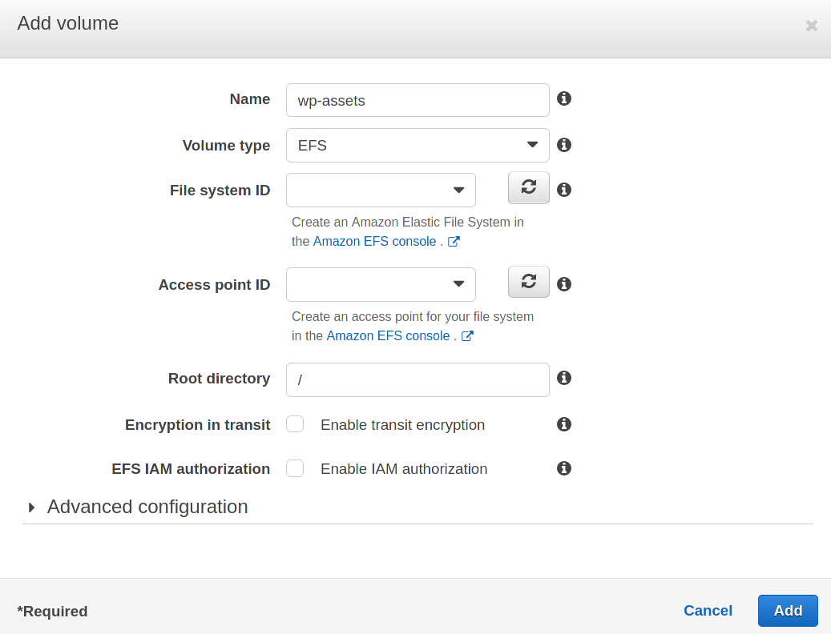Tick the Enable IAM authorization checkbox
The height and width of the screenshot is (634, 831).
tap(295, 468)
